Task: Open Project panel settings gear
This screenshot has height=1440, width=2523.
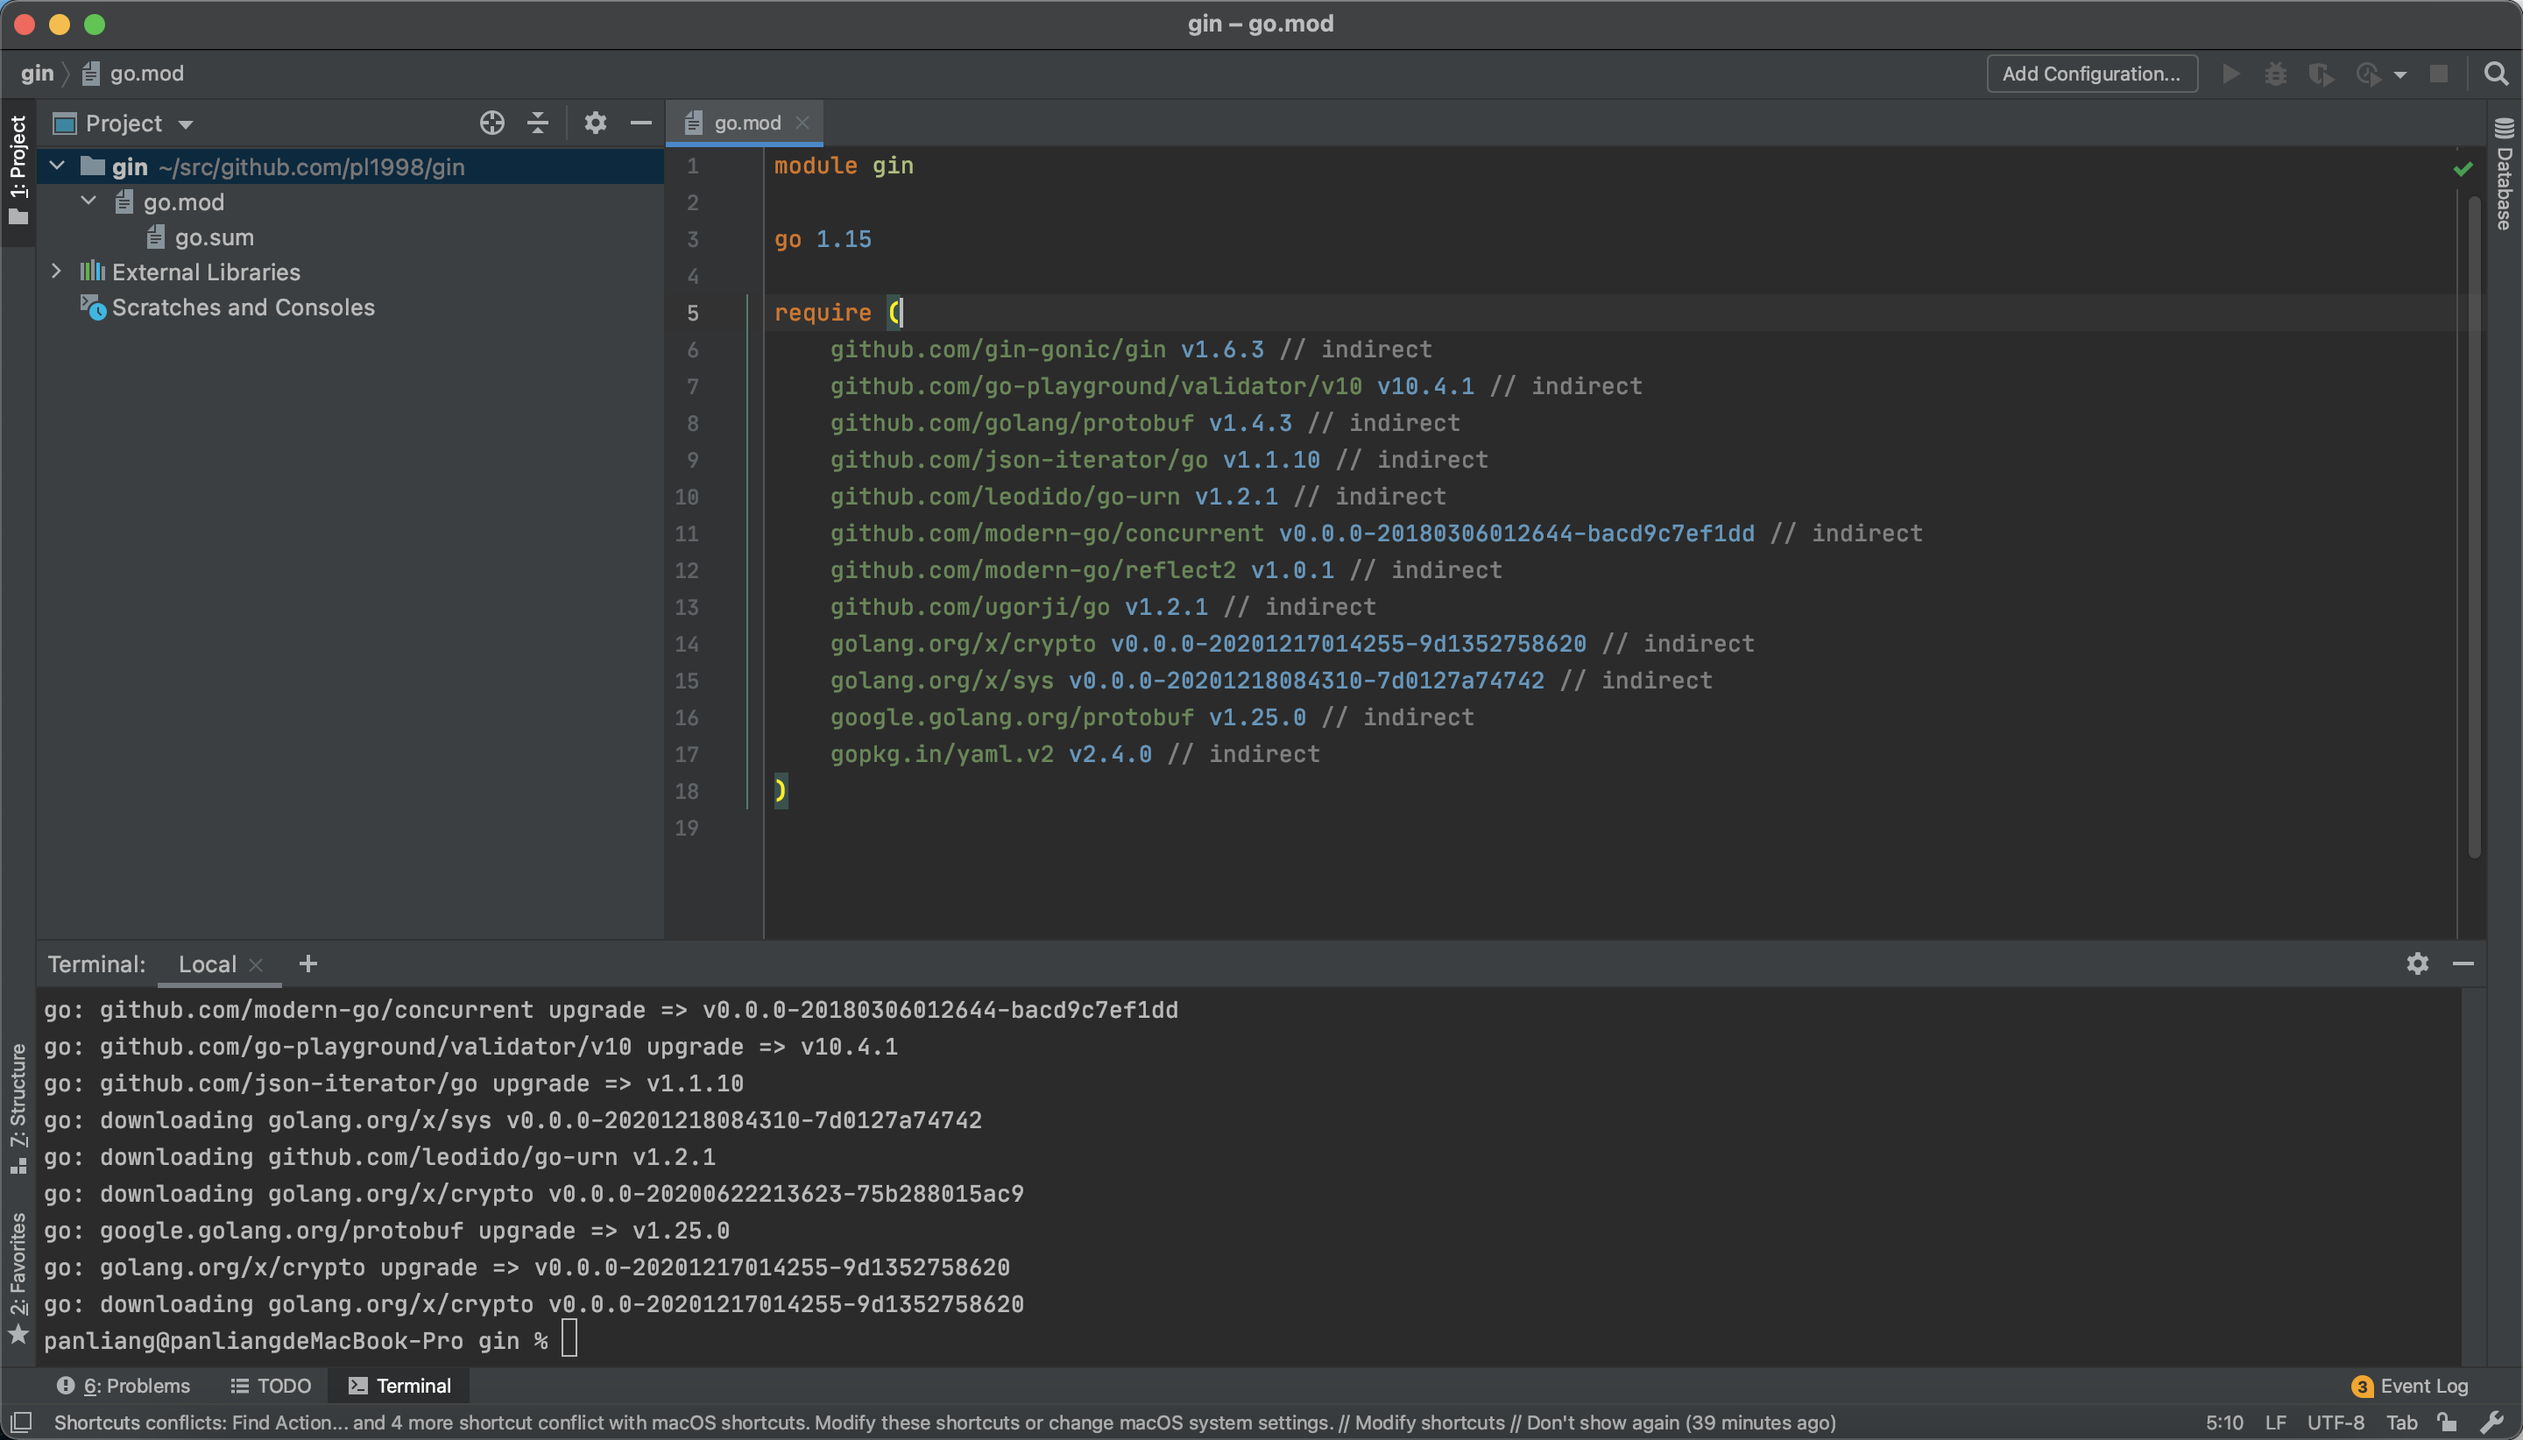Action: [595, 123]
